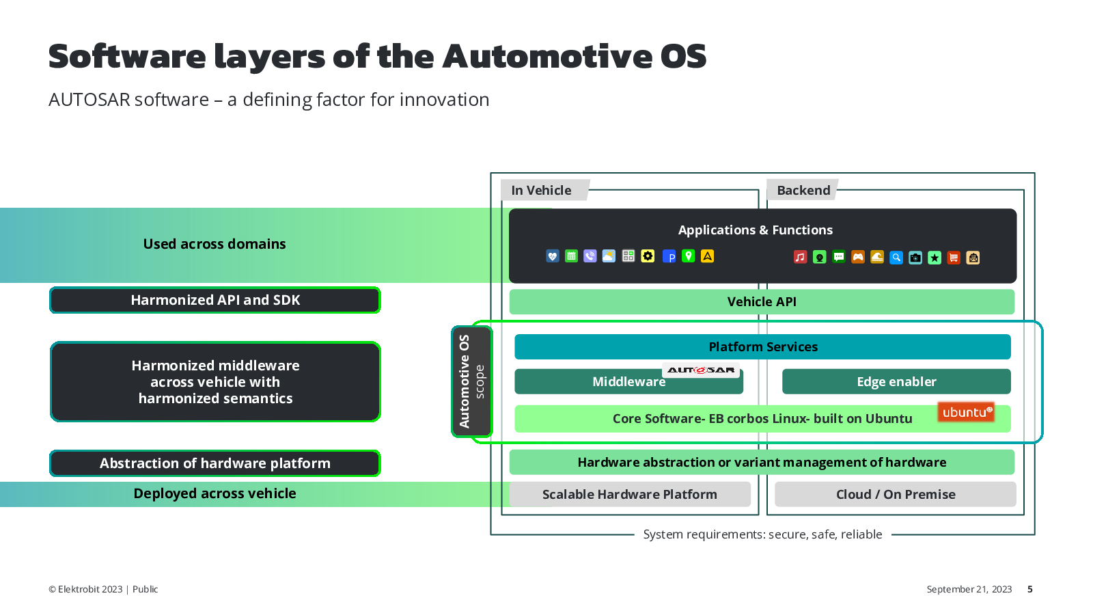Viewport: 1093px width, 615px height.
Task: Click the green webcam app icon
Action: click(x=820, y=258)
